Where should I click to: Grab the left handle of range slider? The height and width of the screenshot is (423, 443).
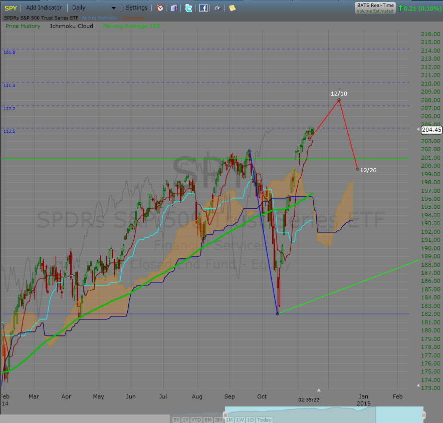click(225, 415)
